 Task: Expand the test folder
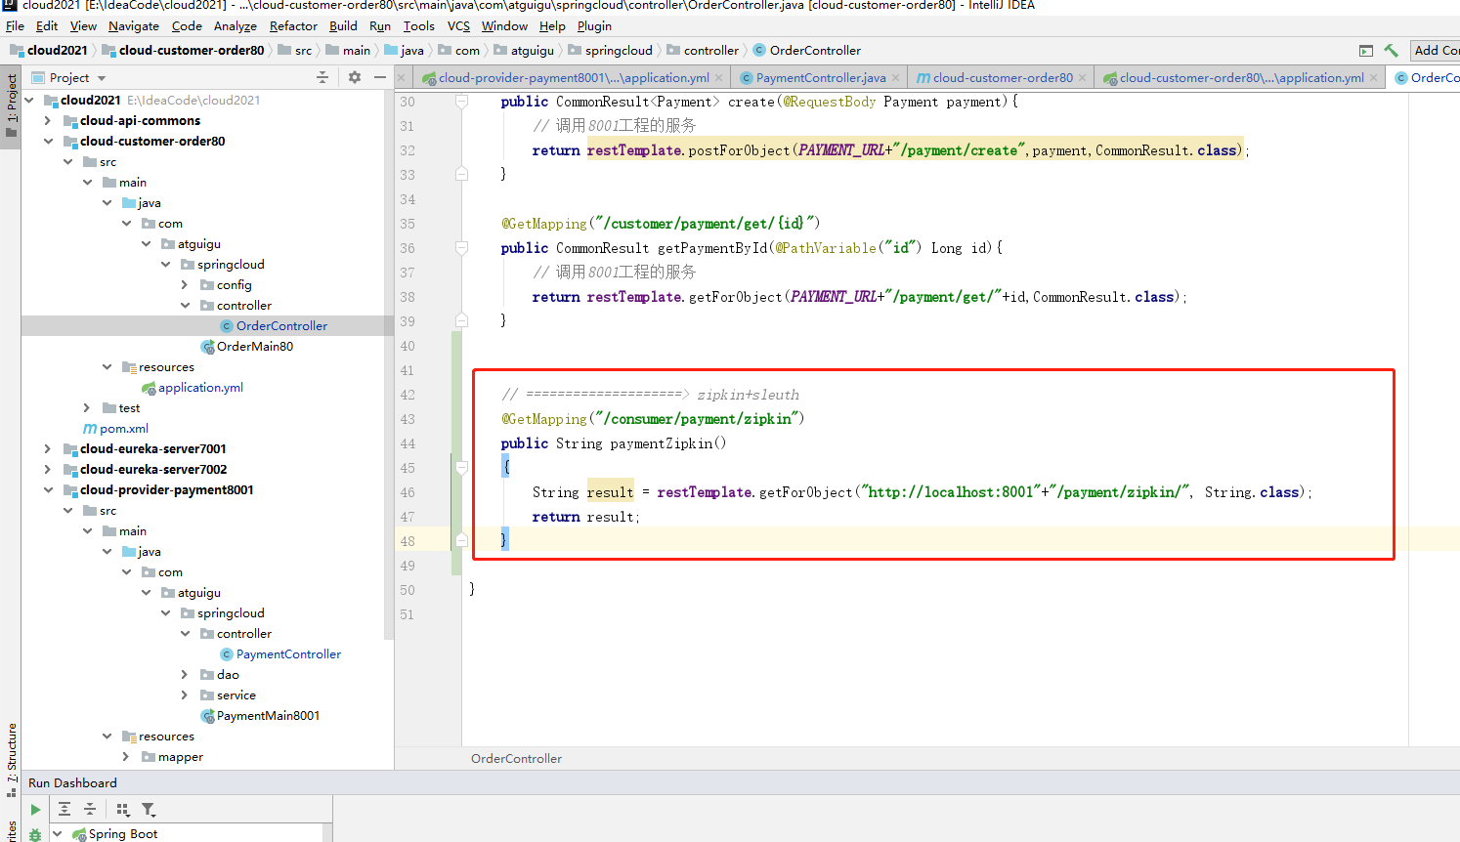[87, 407]
